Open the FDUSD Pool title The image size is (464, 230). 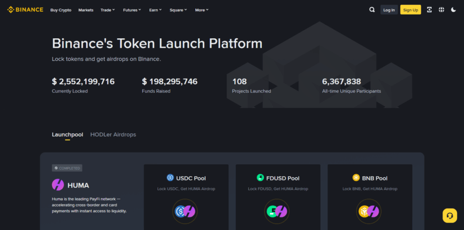coord(283,178)
